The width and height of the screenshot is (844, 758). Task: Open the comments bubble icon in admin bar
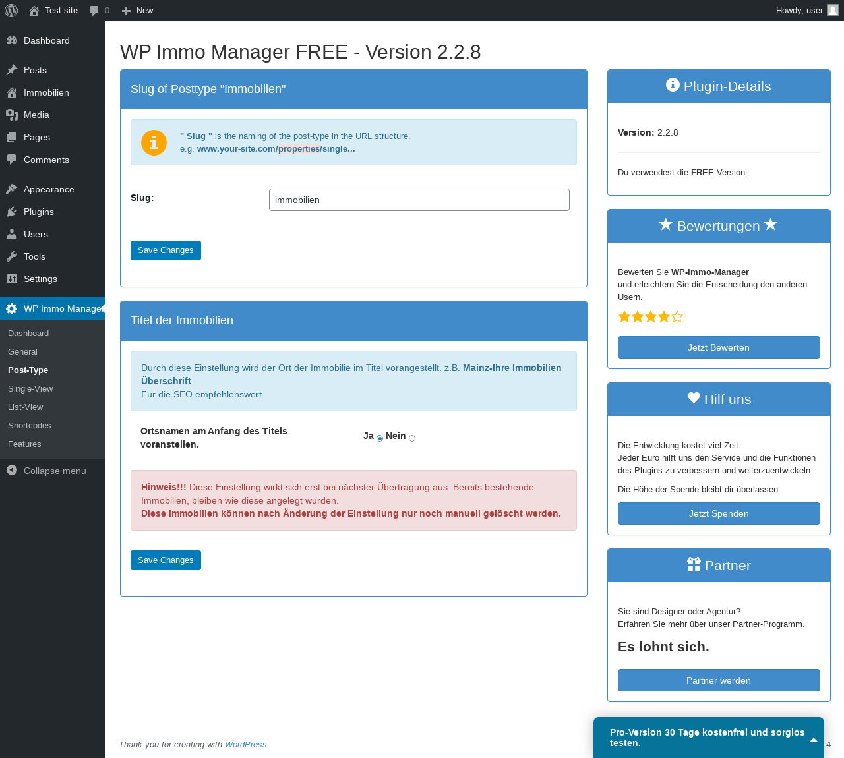tap(94, 11)
